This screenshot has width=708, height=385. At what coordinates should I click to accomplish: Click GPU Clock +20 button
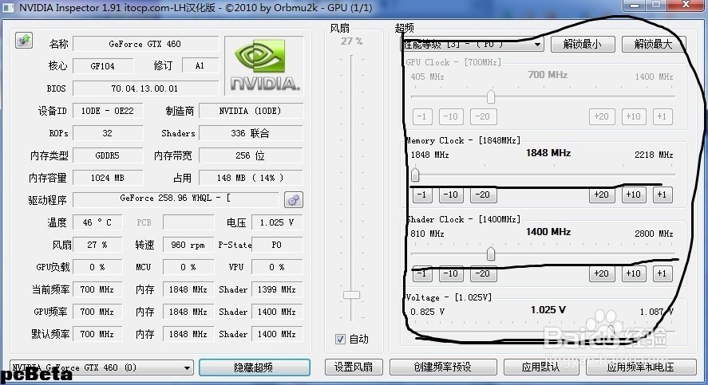pos(602,116)
